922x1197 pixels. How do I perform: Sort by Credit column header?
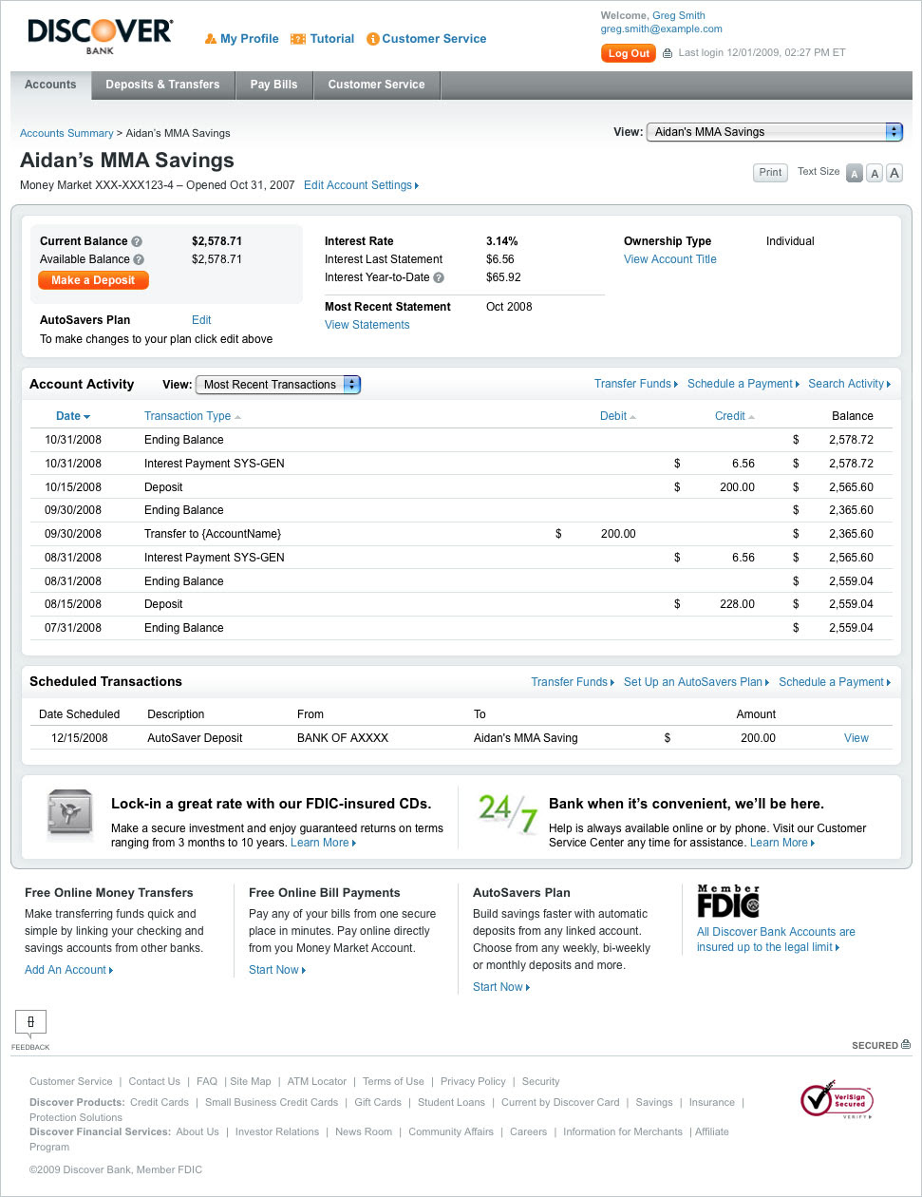click(x=735, y=416)
